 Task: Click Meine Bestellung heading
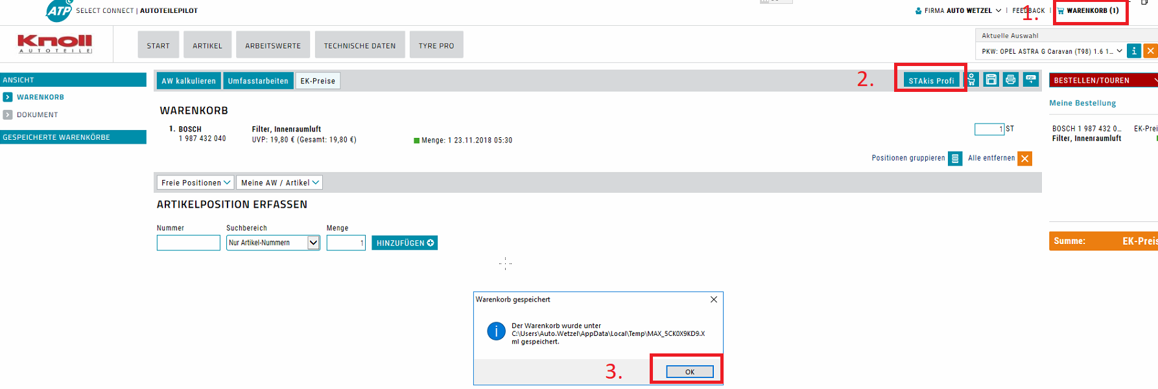pyautogui.click(x=1083, y=103)
